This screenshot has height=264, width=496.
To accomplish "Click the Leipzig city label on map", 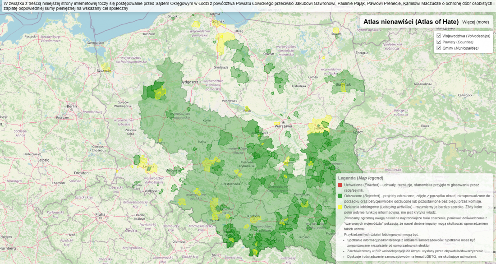I will (x=43, y=160).
